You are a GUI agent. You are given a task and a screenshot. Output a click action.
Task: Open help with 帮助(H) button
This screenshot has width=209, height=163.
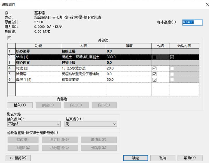[x=190, y=158]
